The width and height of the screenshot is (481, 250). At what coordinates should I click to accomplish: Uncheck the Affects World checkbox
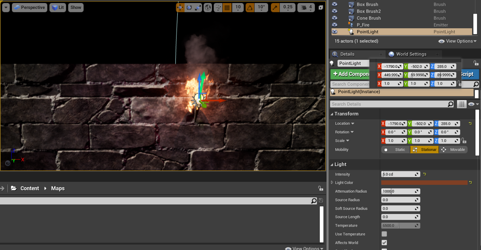[384, 243]
